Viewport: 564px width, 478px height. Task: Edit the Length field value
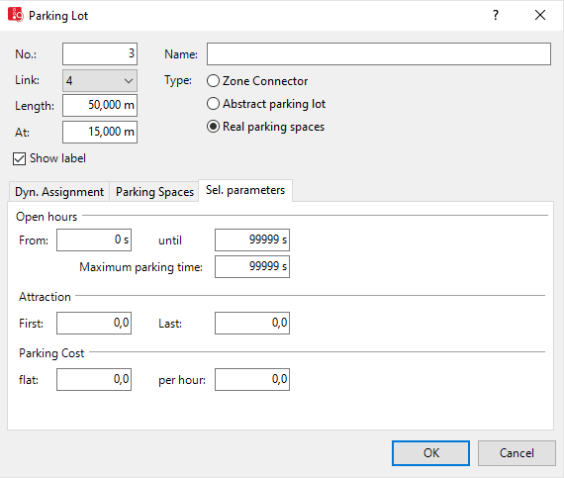(100, 105)
